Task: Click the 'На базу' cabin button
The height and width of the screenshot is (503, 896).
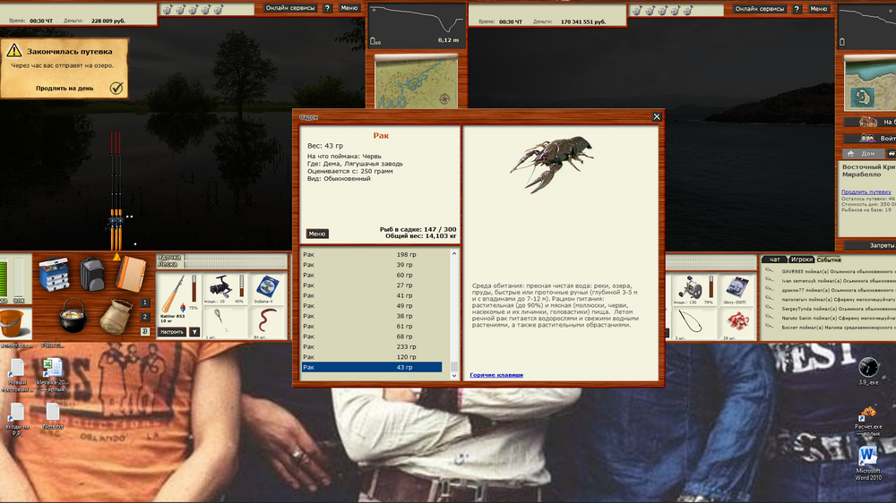Action: pos(871,122)
